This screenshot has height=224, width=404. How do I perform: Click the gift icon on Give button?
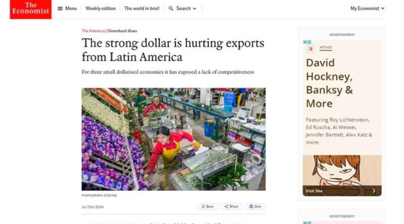click(x=251, y=206)
